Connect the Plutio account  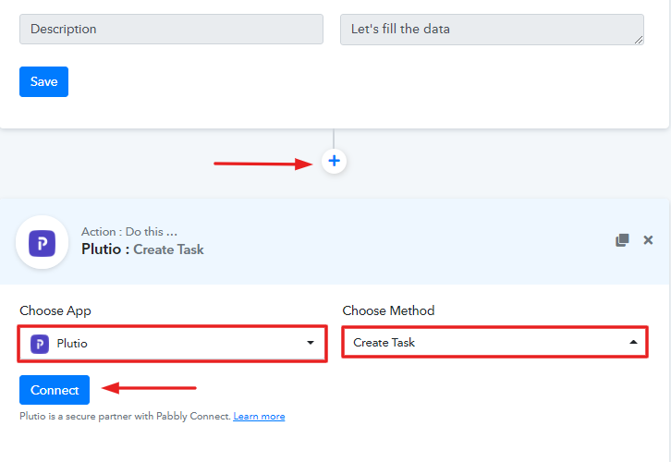pyautogui.click(x=55, y=390)
